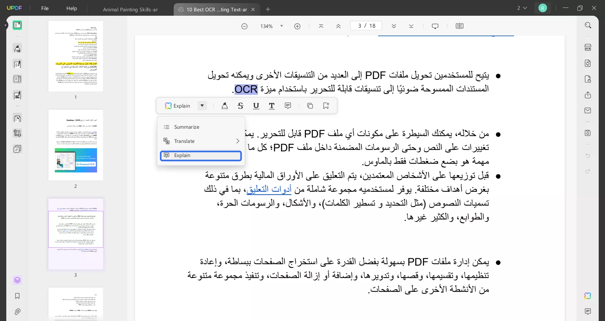Open the Convert PDF icon on right
Screen dimensions: 605x321
tap(588, 63)
